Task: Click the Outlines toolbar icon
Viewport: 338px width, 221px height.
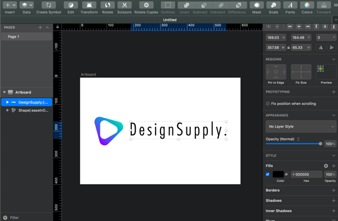Action: click(168, 5)
